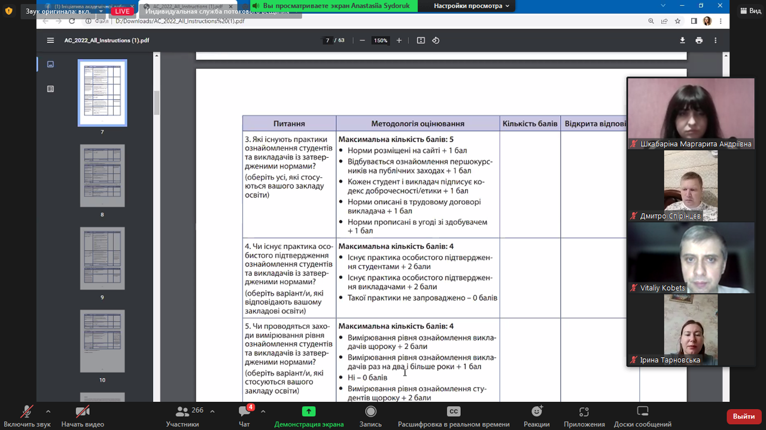Click the red Выйти button
The image size is (766, 430).
[x=744, y=416]
